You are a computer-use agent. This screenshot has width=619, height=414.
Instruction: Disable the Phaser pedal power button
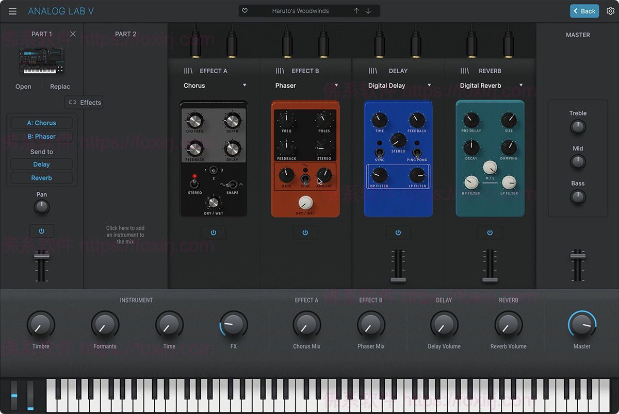(x=305, y=232)
